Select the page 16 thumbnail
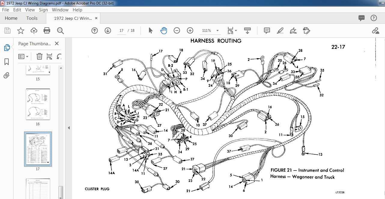The image size is (385, 199). 38,104
